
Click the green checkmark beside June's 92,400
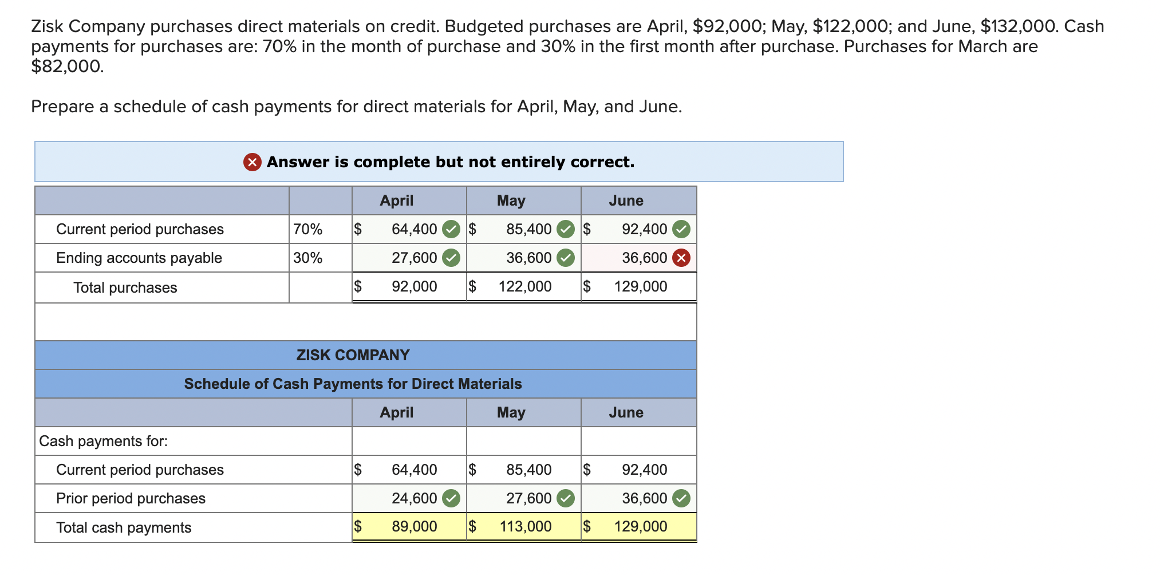pyautogui.click(x=682, y=229)
